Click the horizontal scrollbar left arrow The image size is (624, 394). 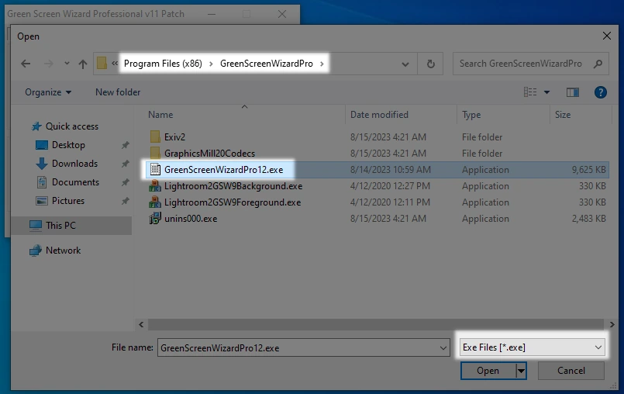141,325
